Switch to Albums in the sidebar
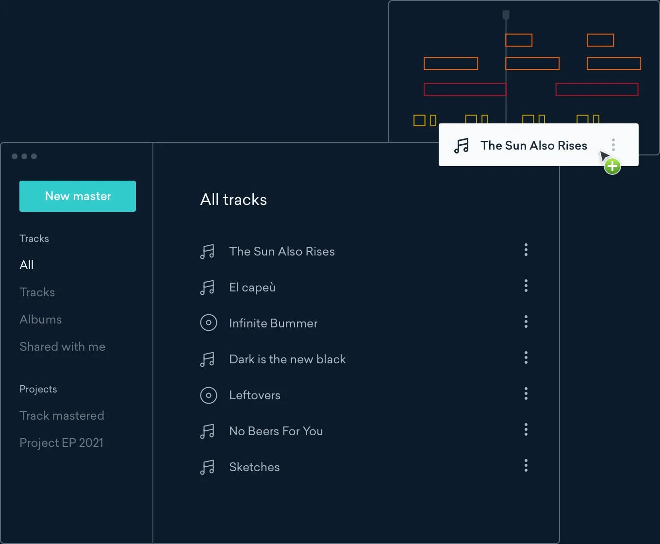The image size is (660, 544). (x=41, y=320)
